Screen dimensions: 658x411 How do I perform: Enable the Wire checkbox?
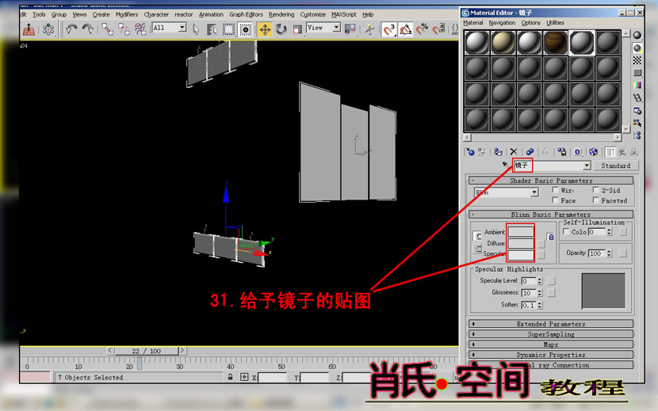[555, 190]
